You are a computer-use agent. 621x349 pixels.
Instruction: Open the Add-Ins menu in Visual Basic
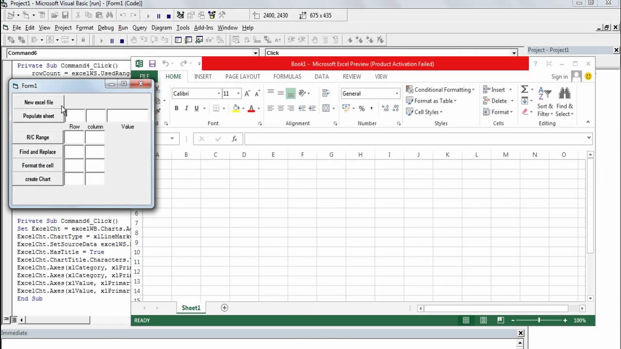tap(203, 28)
